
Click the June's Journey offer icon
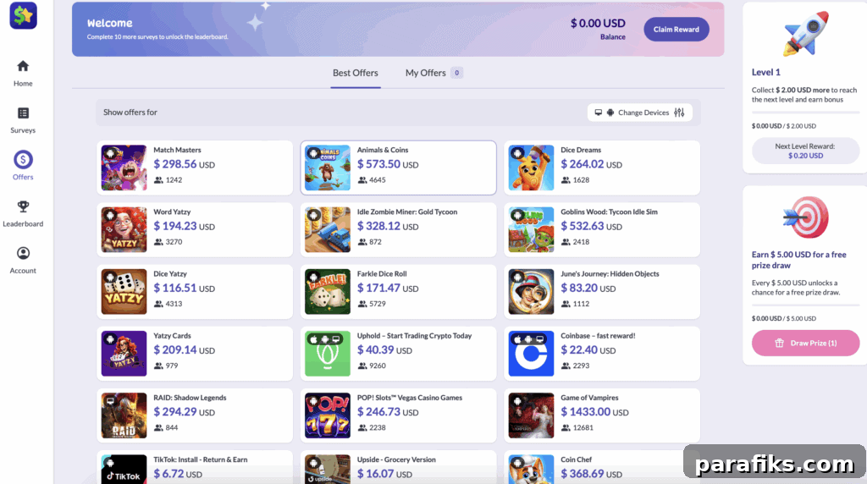[x=531, y=291]
